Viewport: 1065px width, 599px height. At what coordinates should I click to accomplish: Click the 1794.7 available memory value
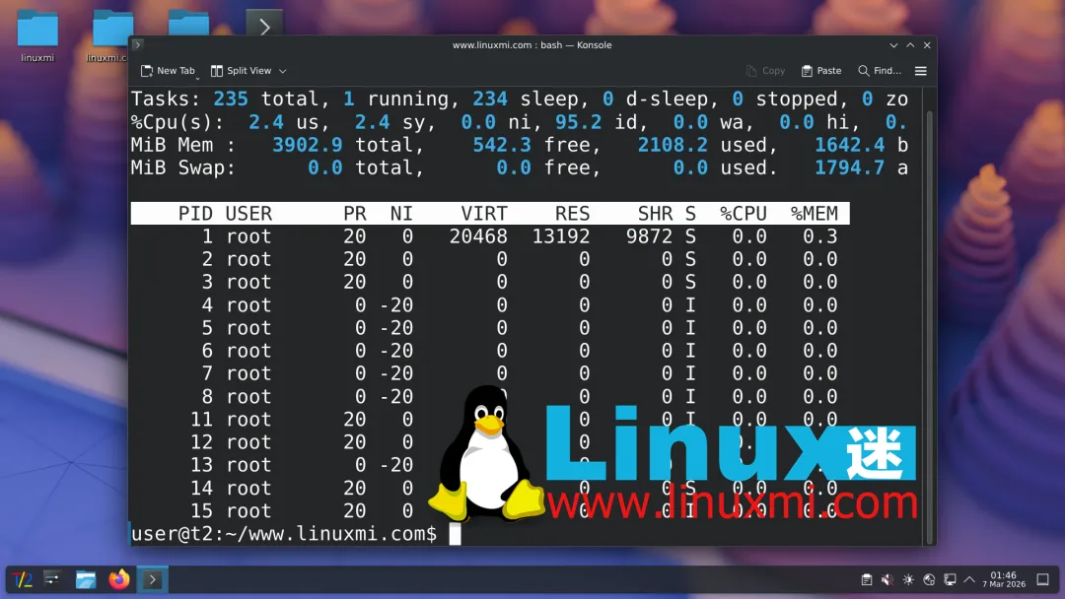[x=850, y=167]
